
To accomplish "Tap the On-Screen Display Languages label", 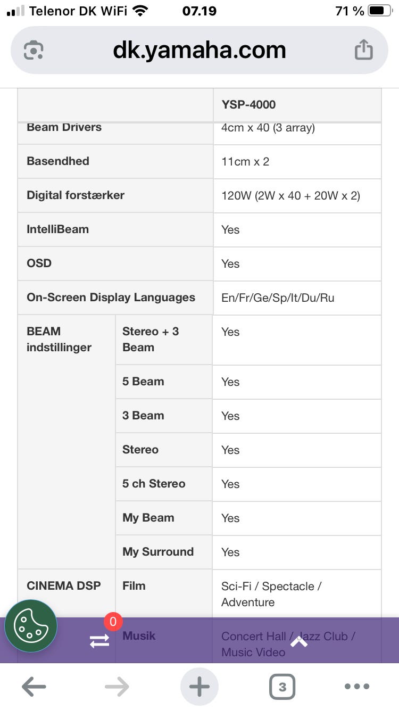I will (111, 298).
